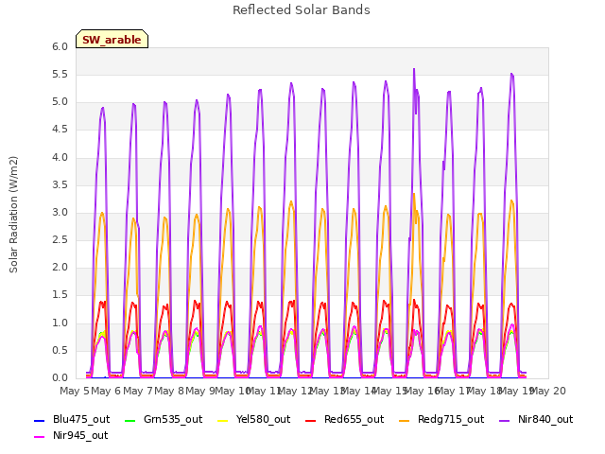This screenshot has height=454, width=605.
Task: Click the SW_arable annotation label
Action: click(112, 40)
